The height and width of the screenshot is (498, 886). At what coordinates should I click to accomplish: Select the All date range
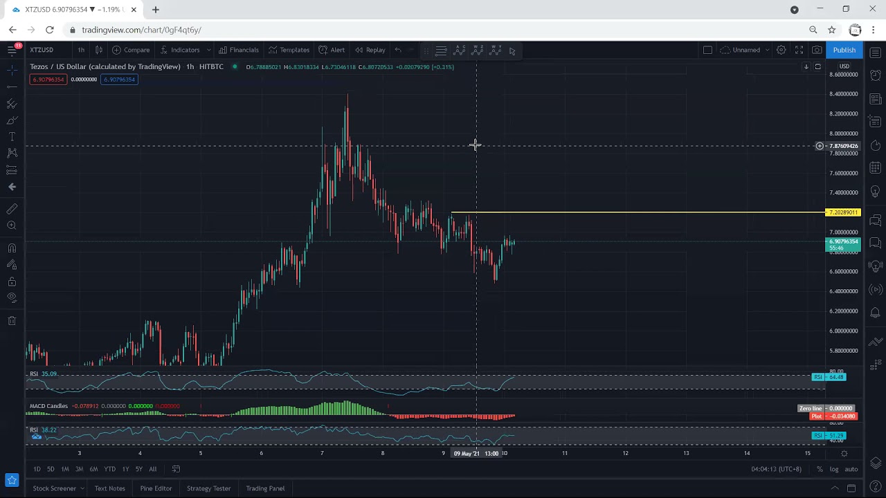(x=152, y=469)
